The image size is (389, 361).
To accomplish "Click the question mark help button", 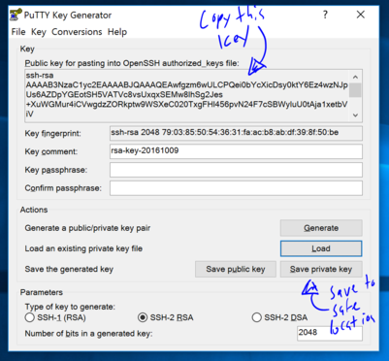I will (325, 15).
